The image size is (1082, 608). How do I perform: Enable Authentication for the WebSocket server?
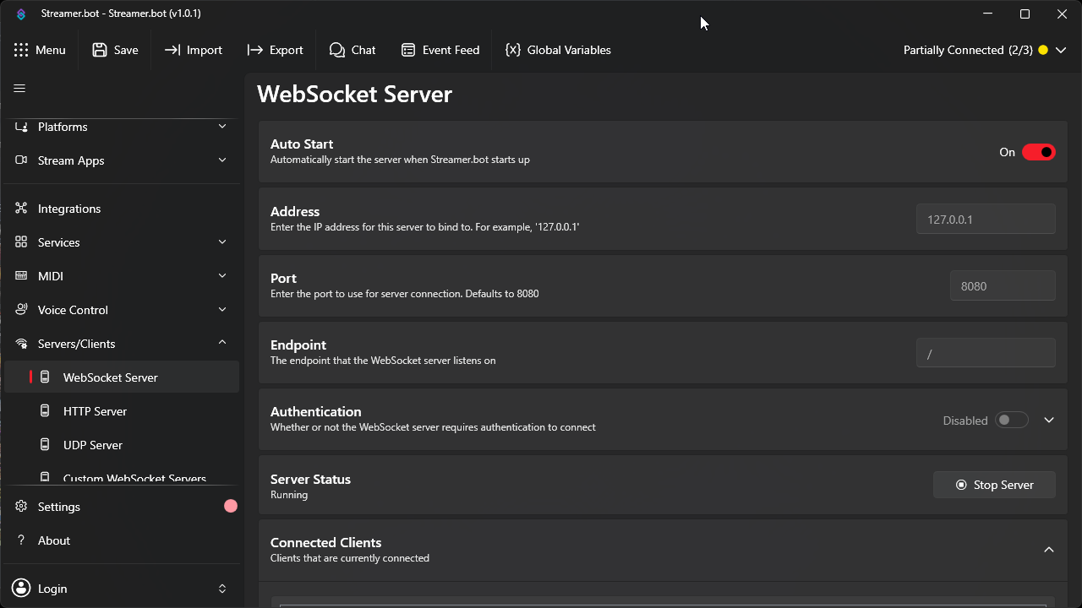click(1011, 420)
